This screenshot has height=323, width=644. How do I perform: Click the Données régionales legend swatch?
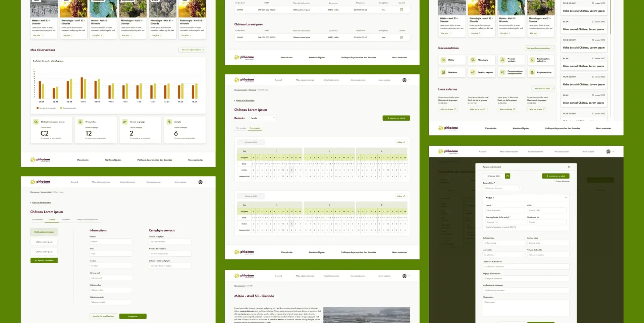click(x=61, y=108)
